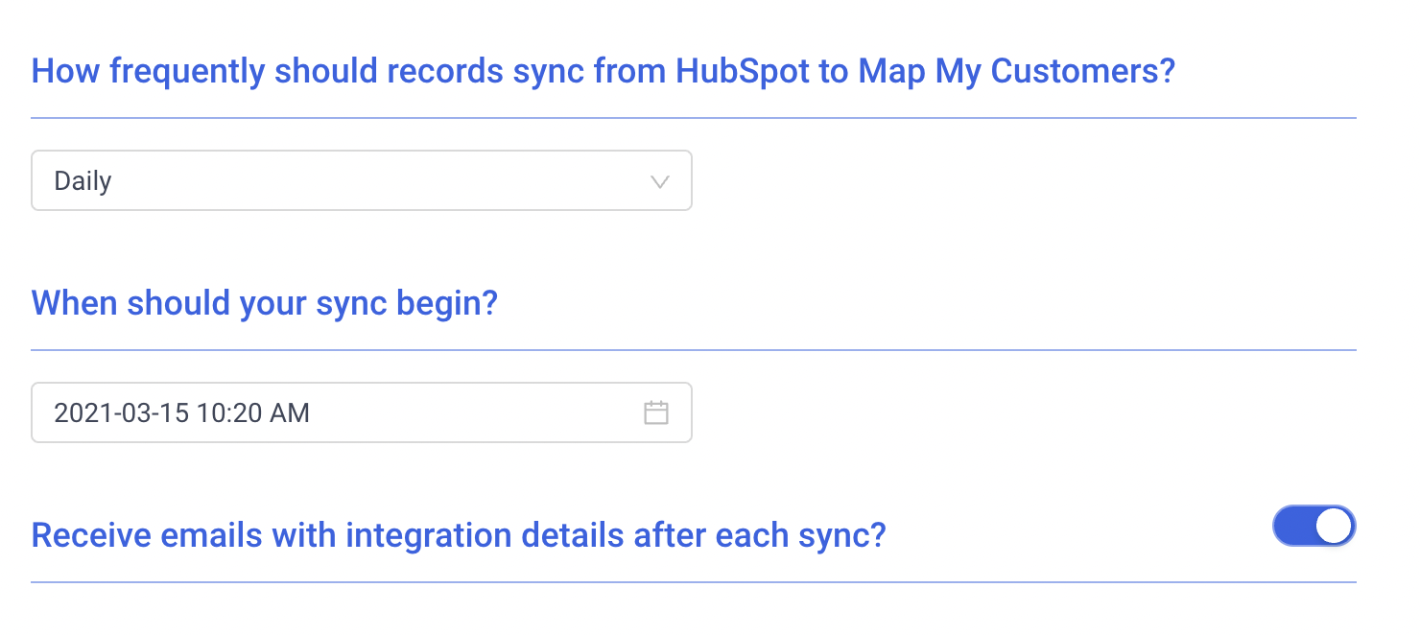1420x635 pixels.
Task: Click the 'When should your sync begin?' heading
Action: [x=265, y=303]
